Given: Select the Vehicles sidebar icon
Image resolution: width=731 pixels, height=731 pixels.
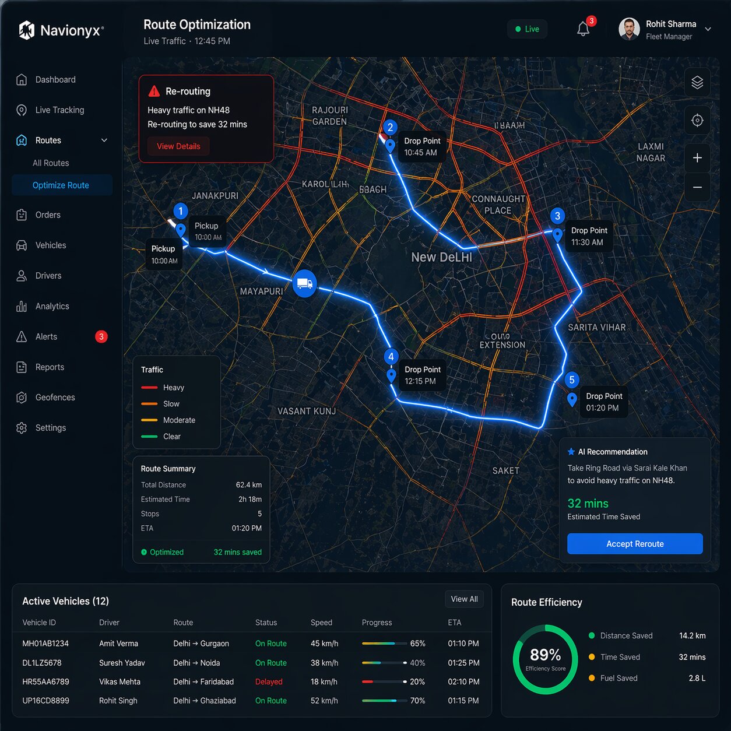Looking at the screenshot, I should (51, 245).
